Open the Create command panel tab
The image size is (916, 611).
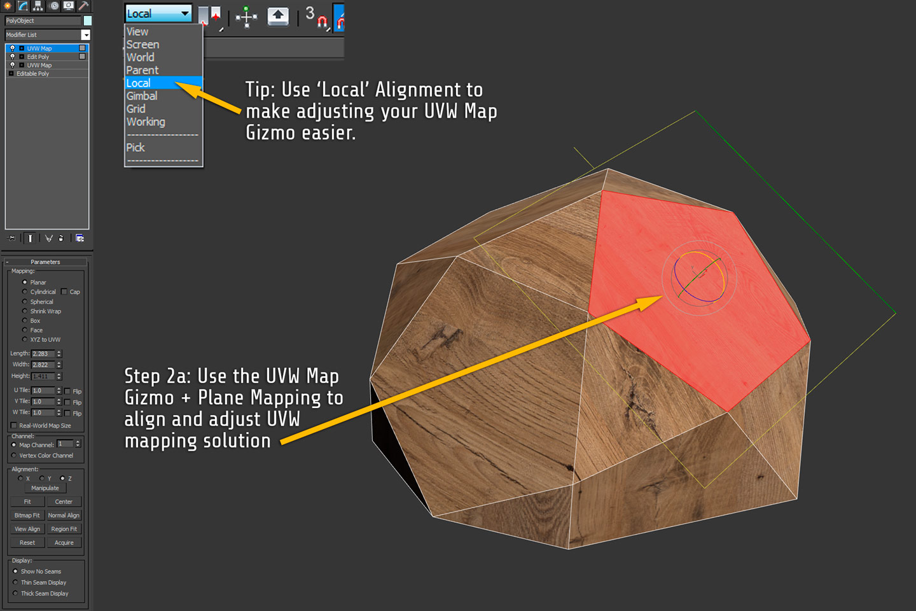coord(8,6)
